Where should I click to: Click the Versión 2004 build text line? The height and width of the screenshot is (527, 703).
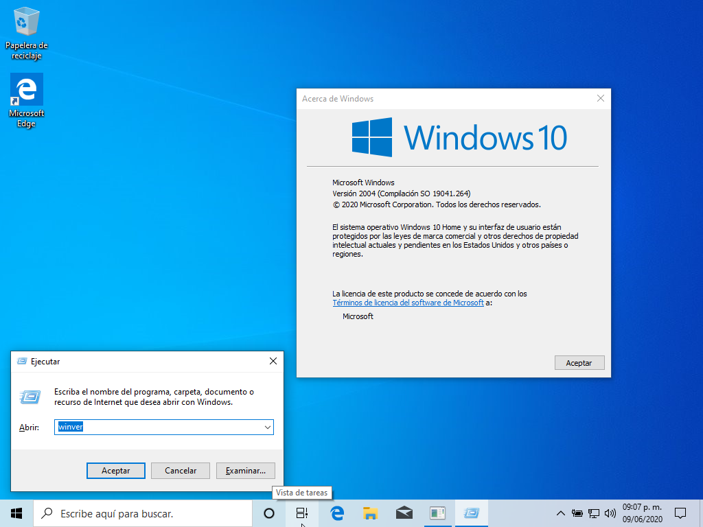(x=401, y=194)
